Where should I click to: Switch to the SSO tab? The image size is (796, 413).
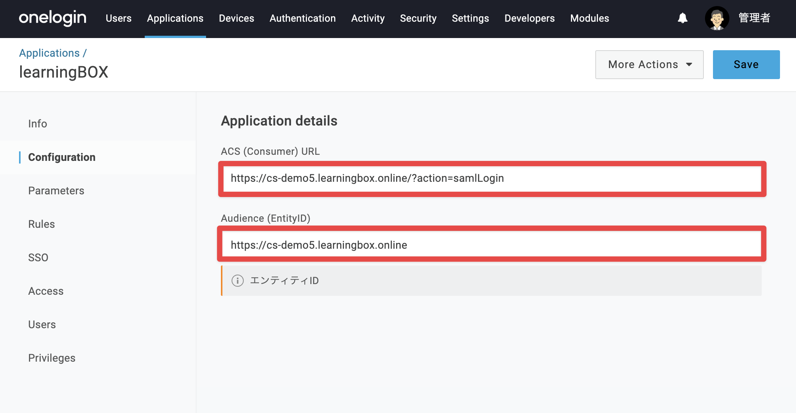point(38,257)
